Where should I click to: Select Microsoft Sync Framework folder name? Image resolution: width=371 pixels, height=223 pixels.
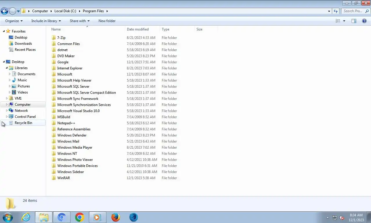(78, 99)
